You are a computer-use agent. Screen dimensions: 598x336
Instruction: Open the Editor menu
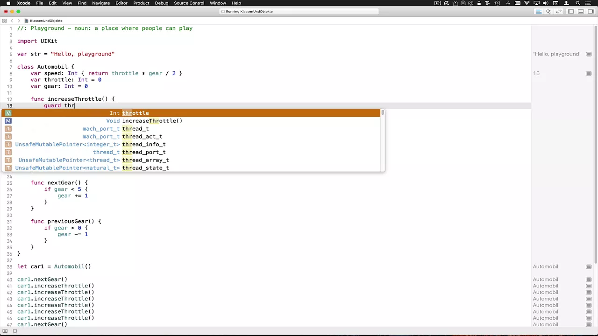pyautogui.click(x=121, y=3)
